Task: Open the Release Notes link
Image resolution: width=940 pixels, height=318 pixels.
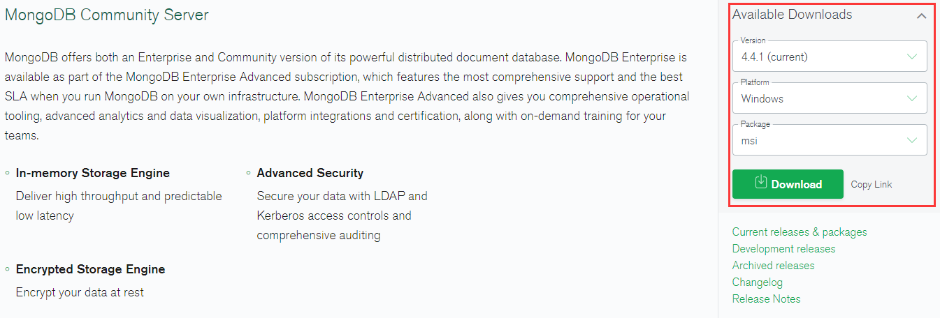Action: 766,299
